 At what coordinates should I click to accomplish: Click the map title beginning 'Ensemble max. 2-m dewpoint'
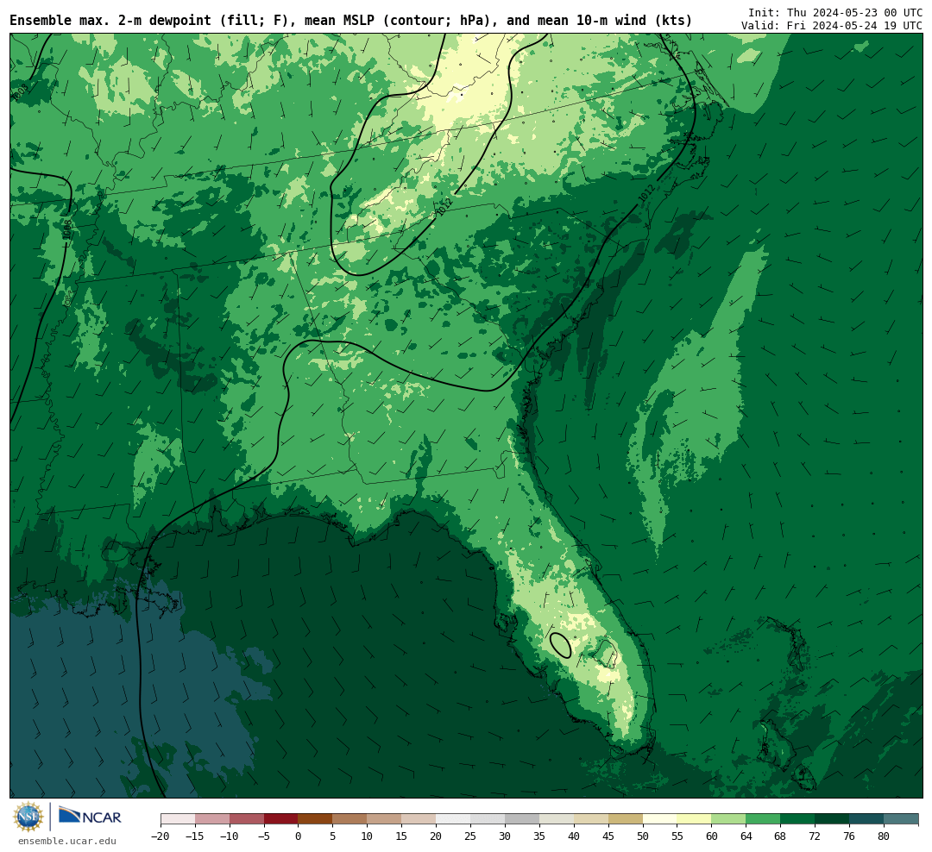tap(350, 20)
